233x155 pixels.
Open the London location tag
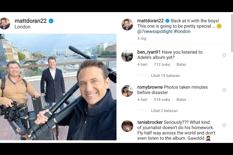point(23,27)
